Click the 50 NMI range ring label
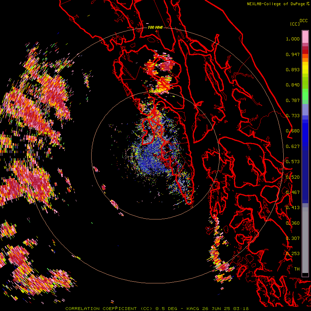This screenshot has width=311, height=311. (155, 91)
